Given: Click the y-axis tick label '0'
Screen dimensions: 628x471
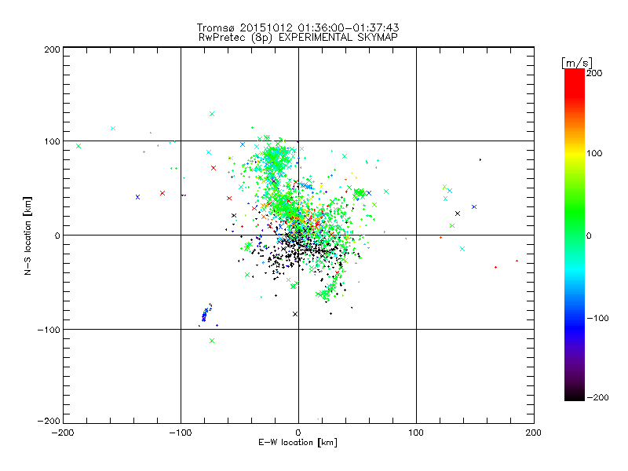Looking at the screenshot, I should (x=57, y=235).
